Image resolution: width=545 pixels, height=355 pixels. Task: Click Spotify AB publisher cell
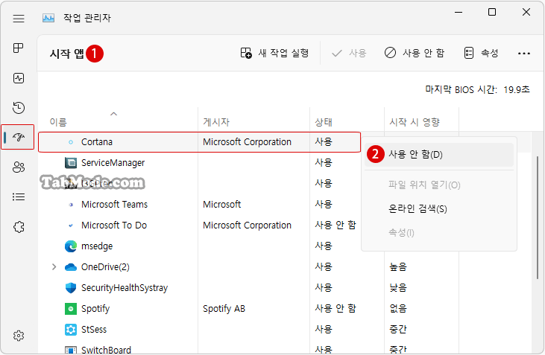tap(224, 309)
